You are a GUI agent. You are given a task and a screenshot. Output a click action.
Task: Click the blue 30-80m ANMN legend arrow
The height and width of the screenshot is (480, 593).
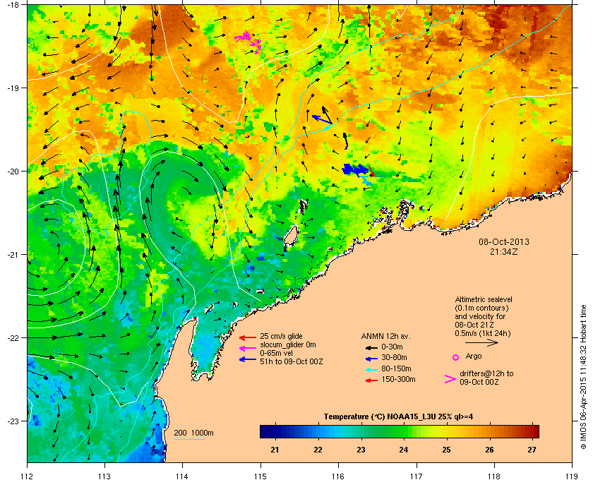372,358
